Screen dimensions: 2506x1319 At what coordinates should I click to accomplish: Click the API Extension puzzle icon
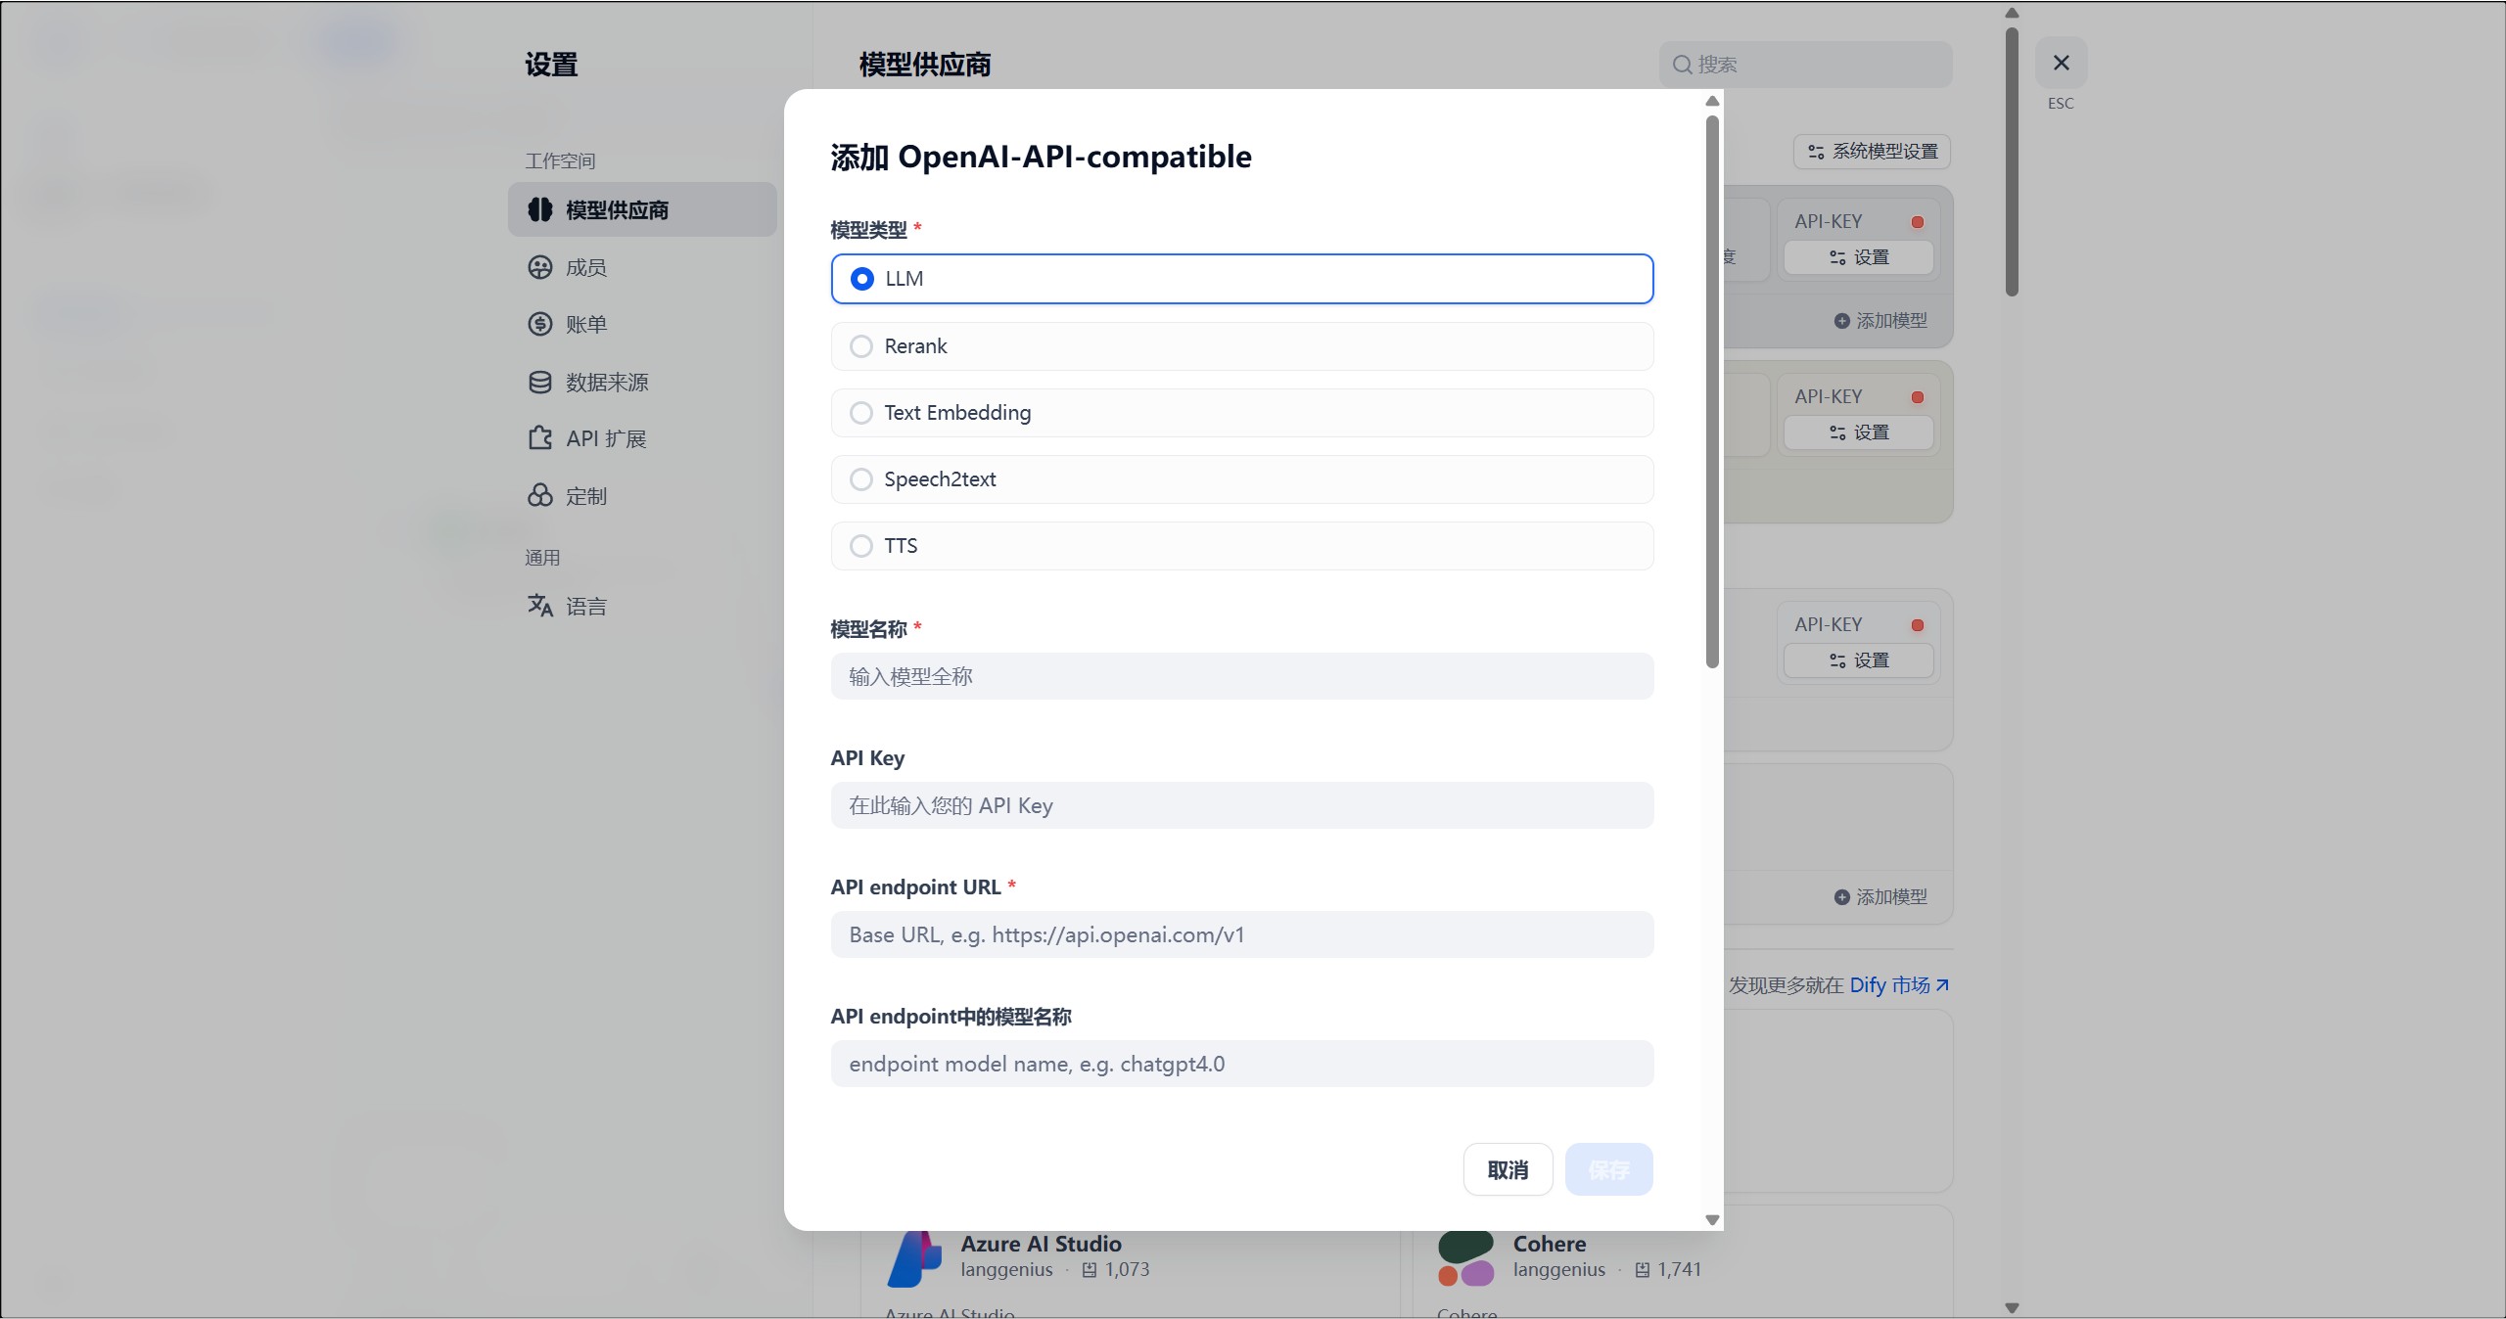pyautogui.click(x=539, y=438)
